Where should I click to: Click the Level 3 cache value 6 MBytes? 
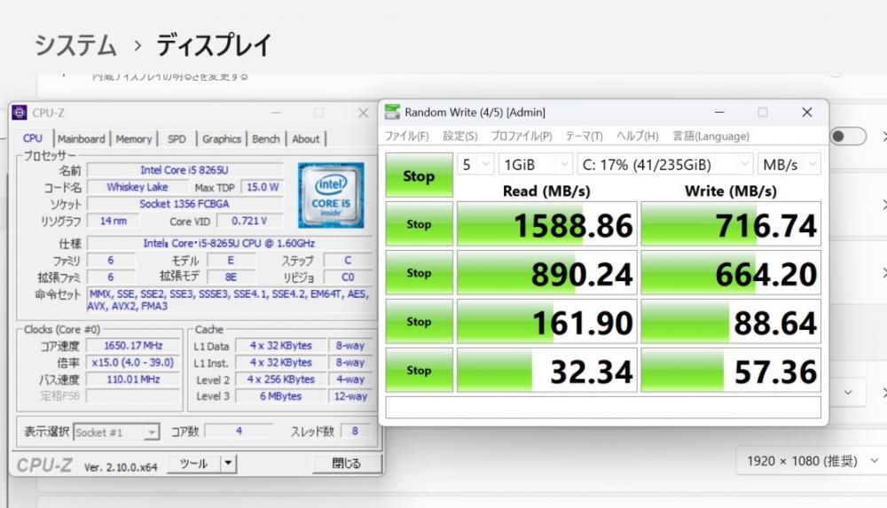(x=280, y=396)
